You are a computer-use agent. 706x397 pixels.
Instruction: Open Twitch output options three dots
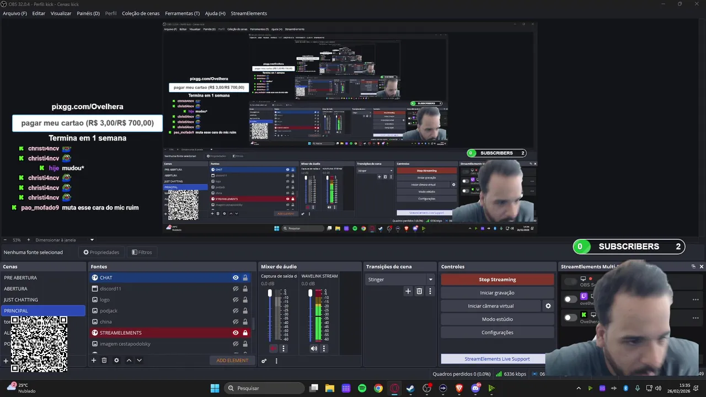(696, 299)
